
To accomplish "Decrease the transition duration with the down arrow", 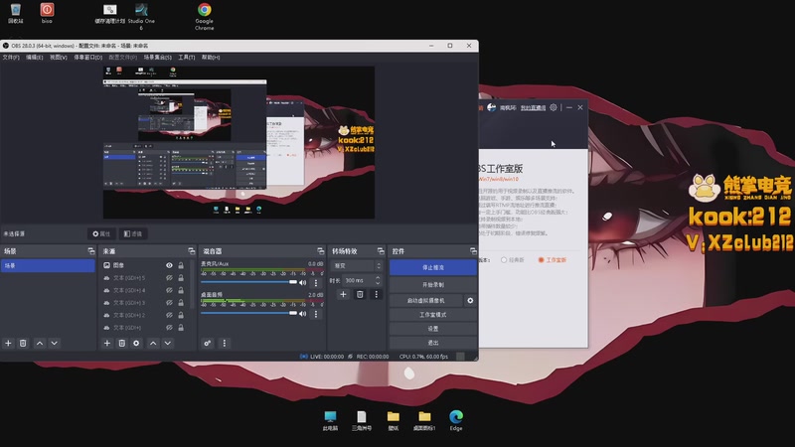I will pos(378,283).
